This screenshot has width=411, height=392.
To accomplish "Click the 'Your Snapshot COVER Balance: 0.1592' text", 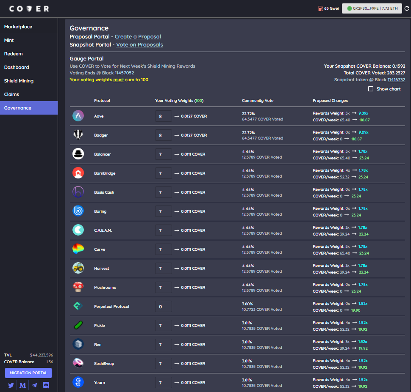I will 365,66.
